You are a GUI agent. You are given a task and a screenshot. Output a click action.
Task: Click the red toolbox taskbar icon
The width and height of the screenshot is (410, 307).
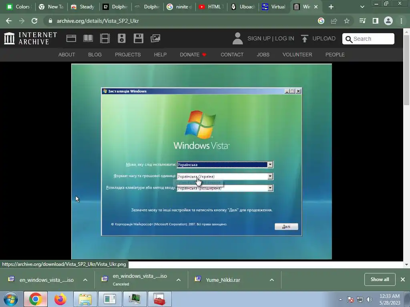click(x=159, y=299)
